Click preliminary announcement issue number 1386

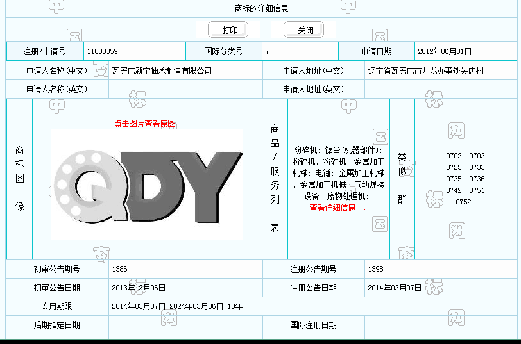(119, 269)
